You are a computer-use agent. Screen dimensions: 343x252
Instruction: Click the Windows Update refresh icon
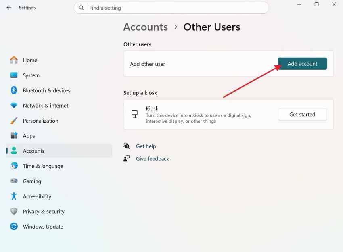click(14, 226)
